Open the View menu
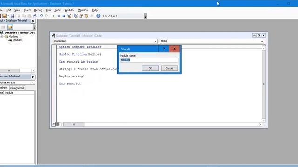298x167 pixels. tap(17, 10)
